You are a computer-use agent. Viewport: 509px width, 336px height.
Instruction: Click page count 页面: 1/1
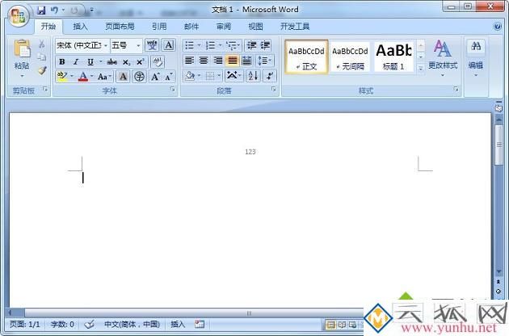25,324
